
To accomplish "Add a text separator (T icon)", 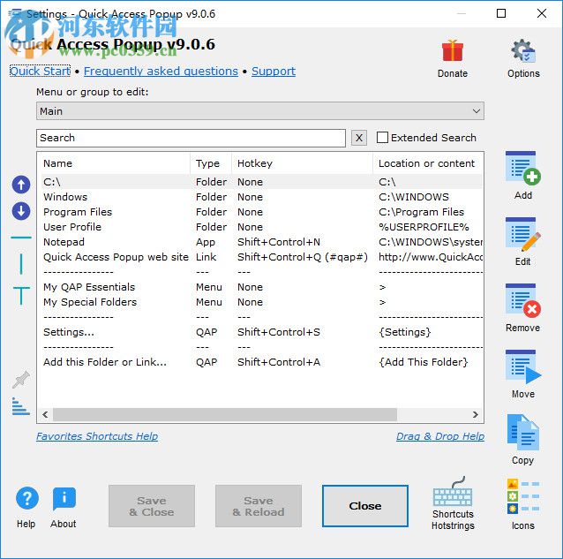I will pyautogui.click(x=21, y=296).
